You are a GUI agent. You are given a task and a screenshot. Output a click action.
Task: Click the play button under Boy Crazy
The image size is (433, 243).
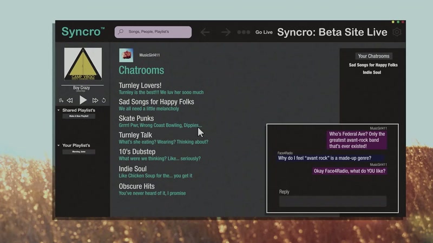83,100
